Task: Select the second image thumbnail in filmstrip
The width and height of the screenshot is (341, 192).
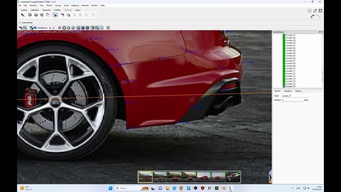Action: pos(160,177)
